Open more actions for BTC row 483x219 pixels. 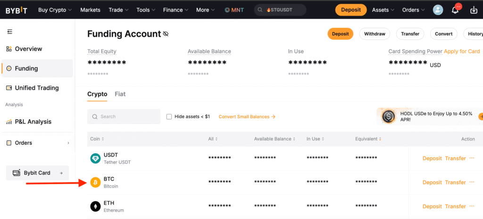472,182
